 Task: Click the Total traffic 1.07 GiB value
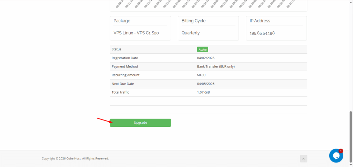tap(203, 92)
